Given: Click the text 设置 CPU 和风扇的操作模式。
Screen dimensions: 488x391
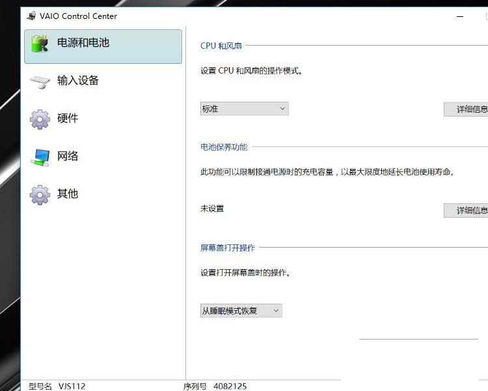Looking at the screenshot, I should (251, 71).
